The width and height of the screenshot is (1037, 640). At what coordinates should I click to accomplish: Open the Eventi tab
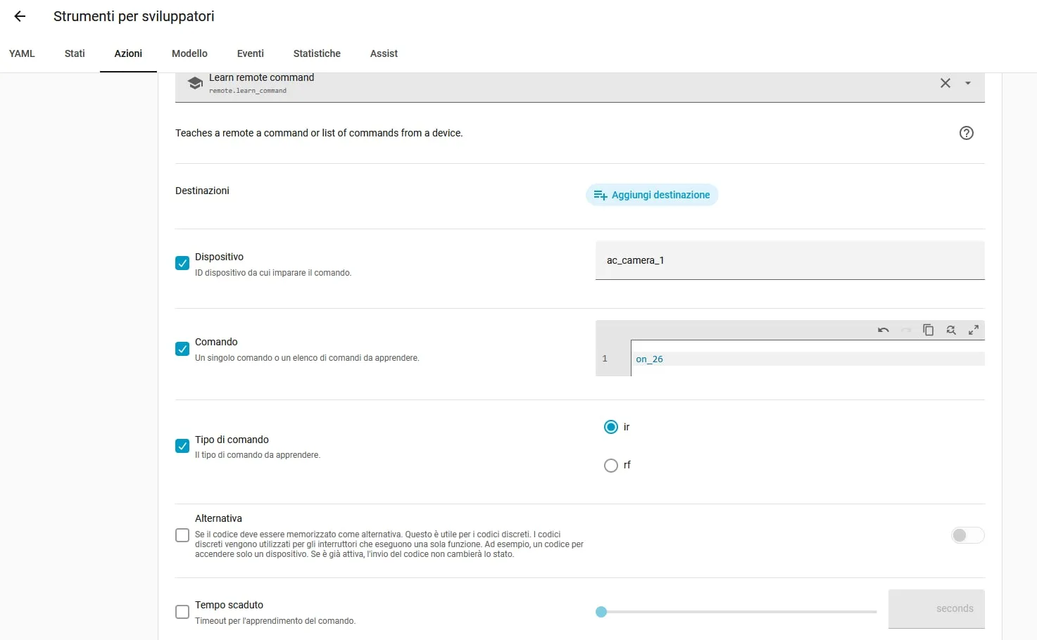coord(251,53)
